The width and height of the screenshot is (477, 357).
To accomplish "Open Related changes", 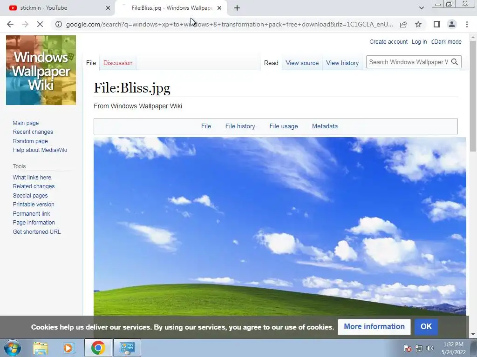I will click(x=34, y=186).
